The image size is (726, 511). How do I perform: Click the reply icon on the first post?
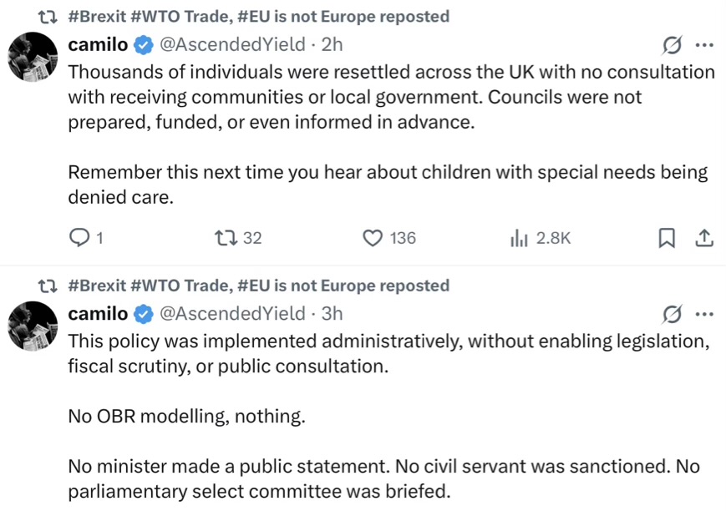pyautogui.click(x=79, y=238)
